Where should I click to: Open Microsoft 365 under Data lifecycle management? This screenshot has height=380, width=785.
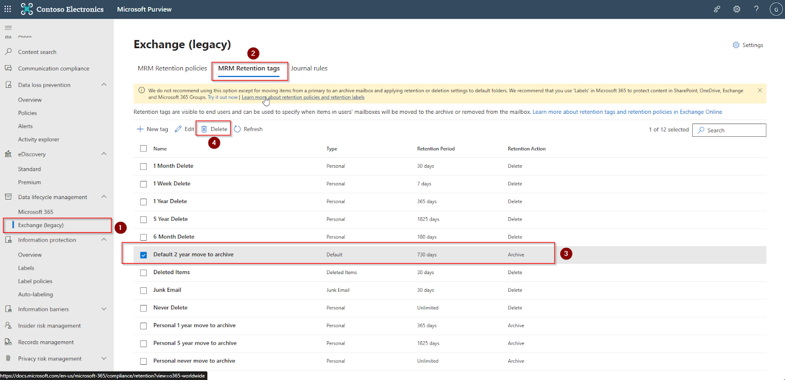pyautogui.click(x=35, y=212)
